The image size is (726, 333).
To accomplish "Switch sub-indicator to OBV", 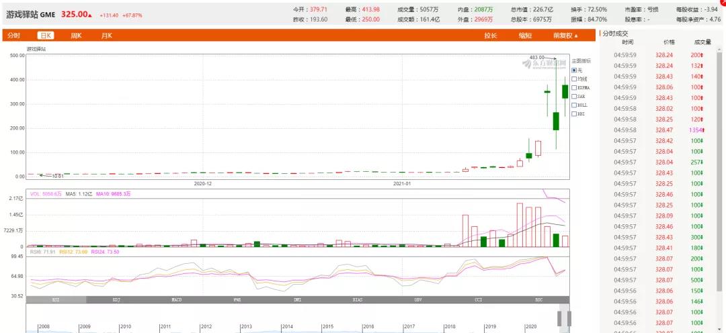I will point(418,299).
